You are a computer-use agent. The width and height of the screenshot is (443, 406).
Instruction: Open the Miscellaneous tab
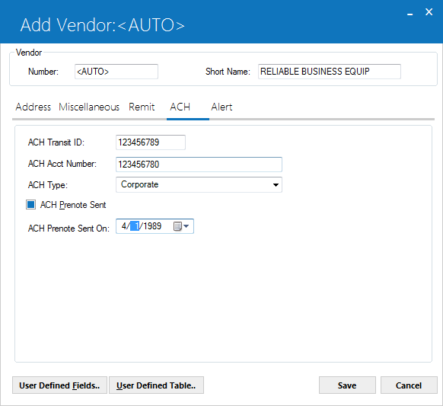coord(89,107)
